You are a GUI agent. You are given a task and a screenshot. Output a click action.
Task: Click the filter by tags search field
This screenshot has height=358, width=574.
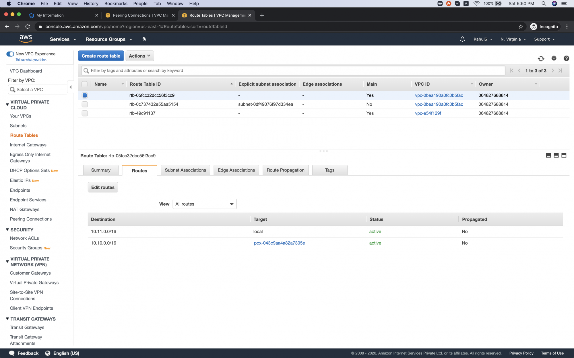(258, 70)
